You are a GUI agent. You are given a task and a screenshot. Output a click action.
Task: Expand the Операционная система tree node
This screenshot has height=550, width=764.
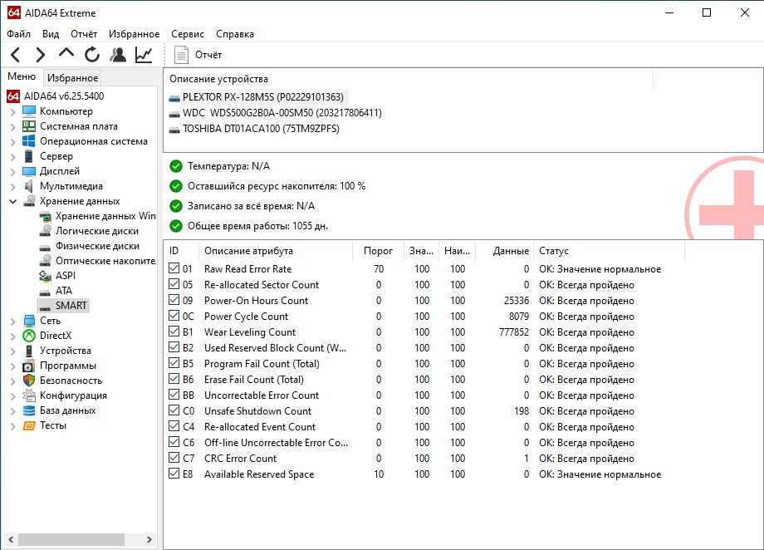tap(13, 142)
